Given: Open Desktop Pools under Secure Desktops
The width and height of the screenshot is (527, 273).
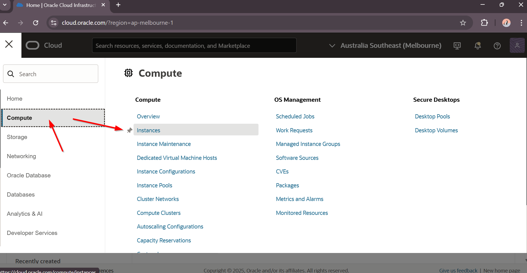Looking at the screenshot, I should click(432, 116).
